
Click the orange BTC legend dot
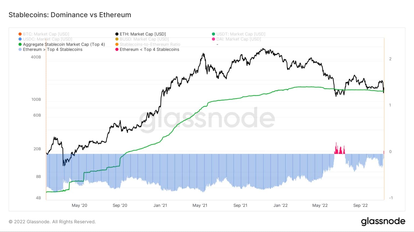tap(20, 34)
